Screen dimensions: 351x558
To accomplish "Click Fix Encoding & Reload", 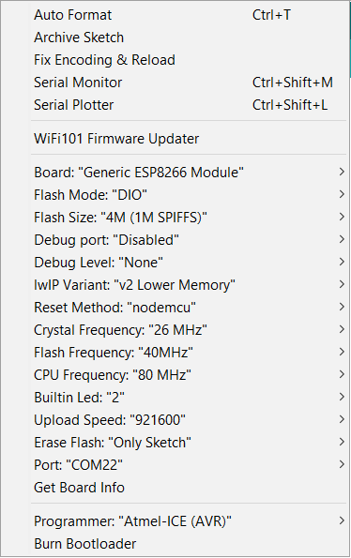I will [x=189, y=60].
